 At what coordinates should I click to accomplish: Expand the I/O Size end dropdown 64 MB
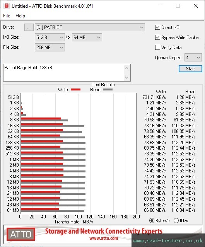(87, 37)
